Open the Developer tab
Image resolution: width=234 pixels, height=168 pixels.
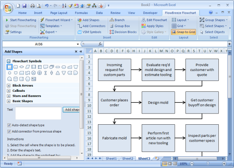click(x=150, y=13)
